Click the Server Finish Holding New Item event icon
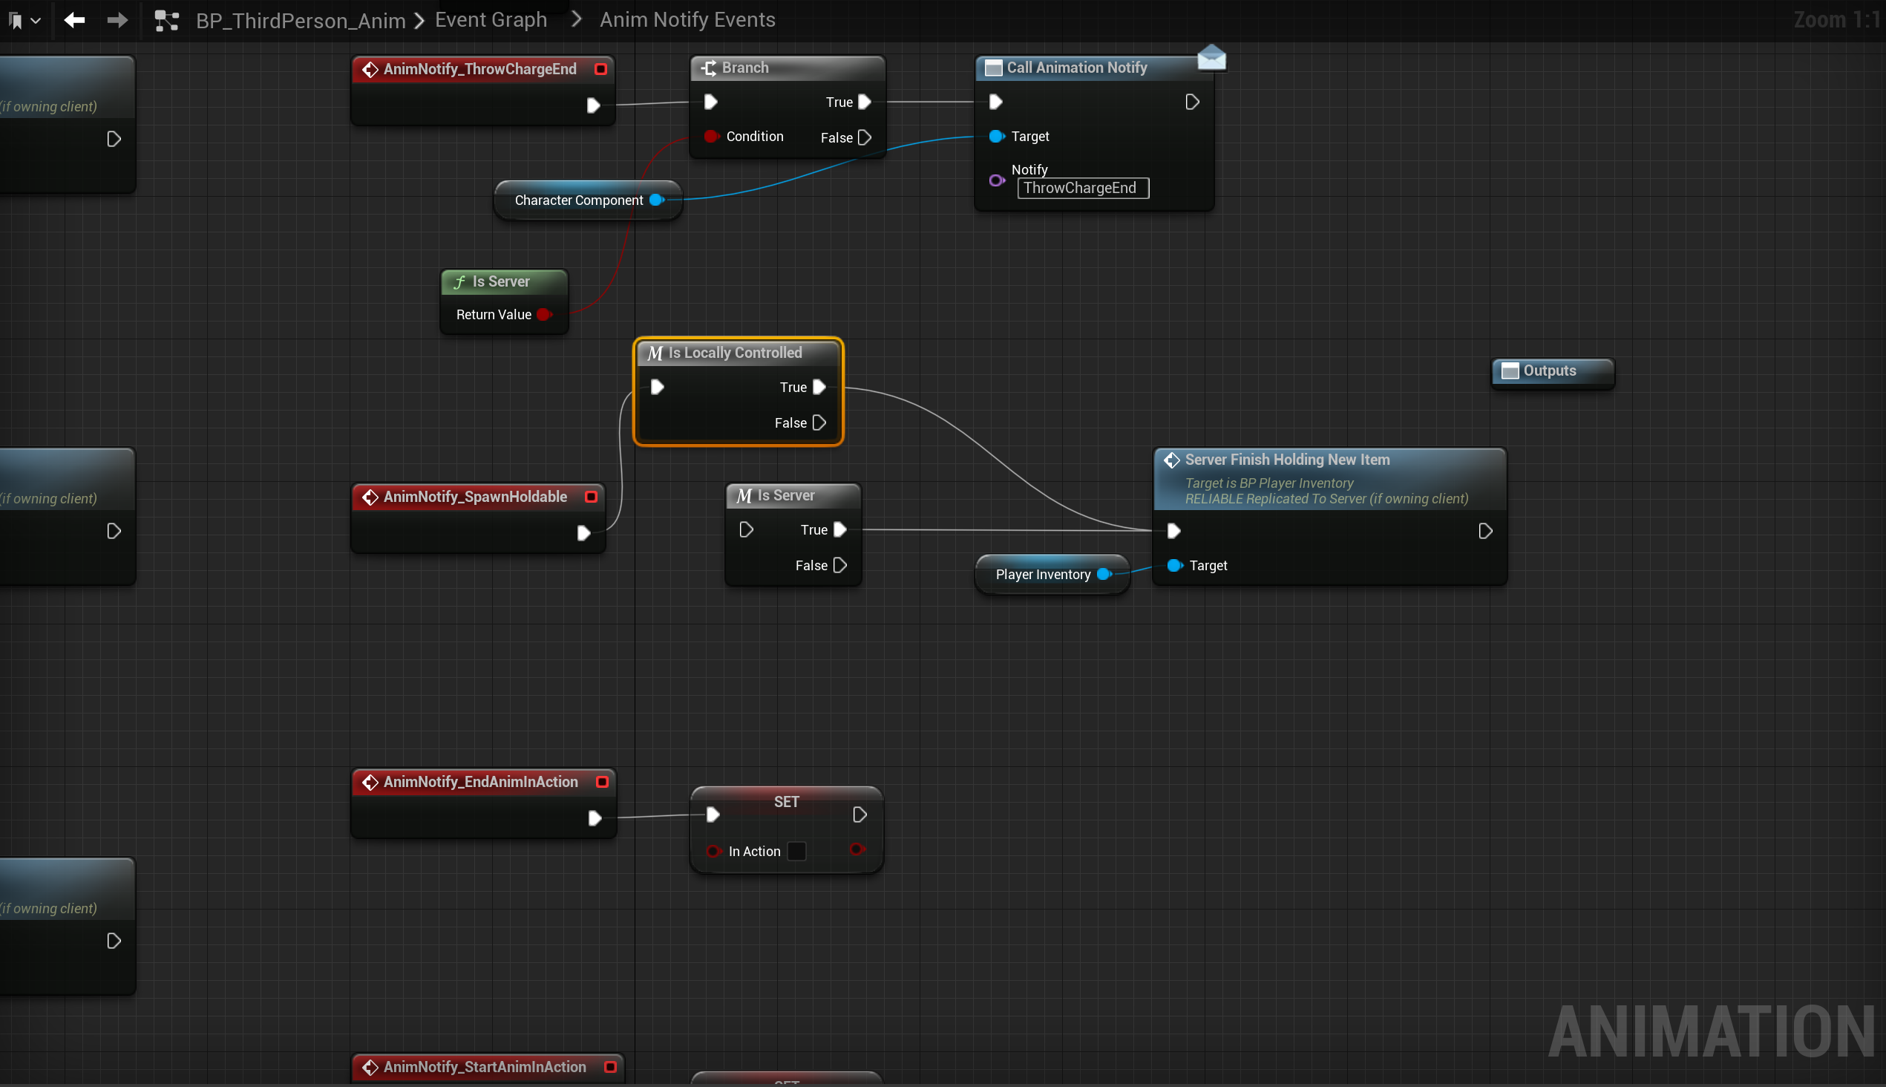The width and height of the screenshot is (1886, 1087). [1172, 460]
